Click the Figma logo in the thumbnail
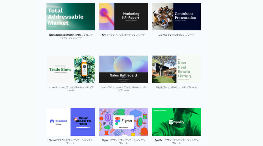The image size is (263, 146). pos(123,121)
